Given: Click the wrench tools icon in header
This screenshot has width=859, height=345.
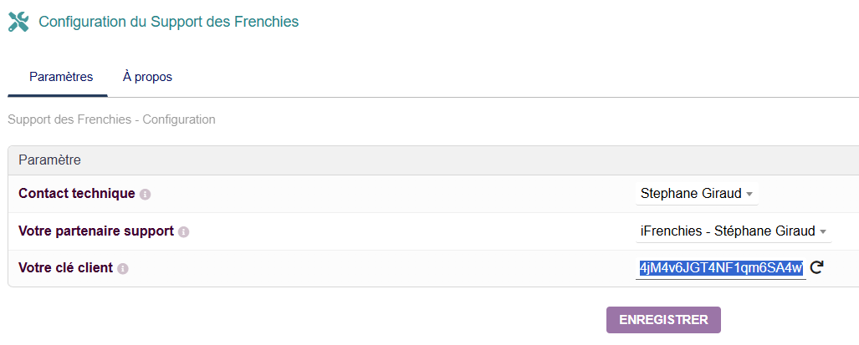Looking at the screenshot, I should (18, 22).
